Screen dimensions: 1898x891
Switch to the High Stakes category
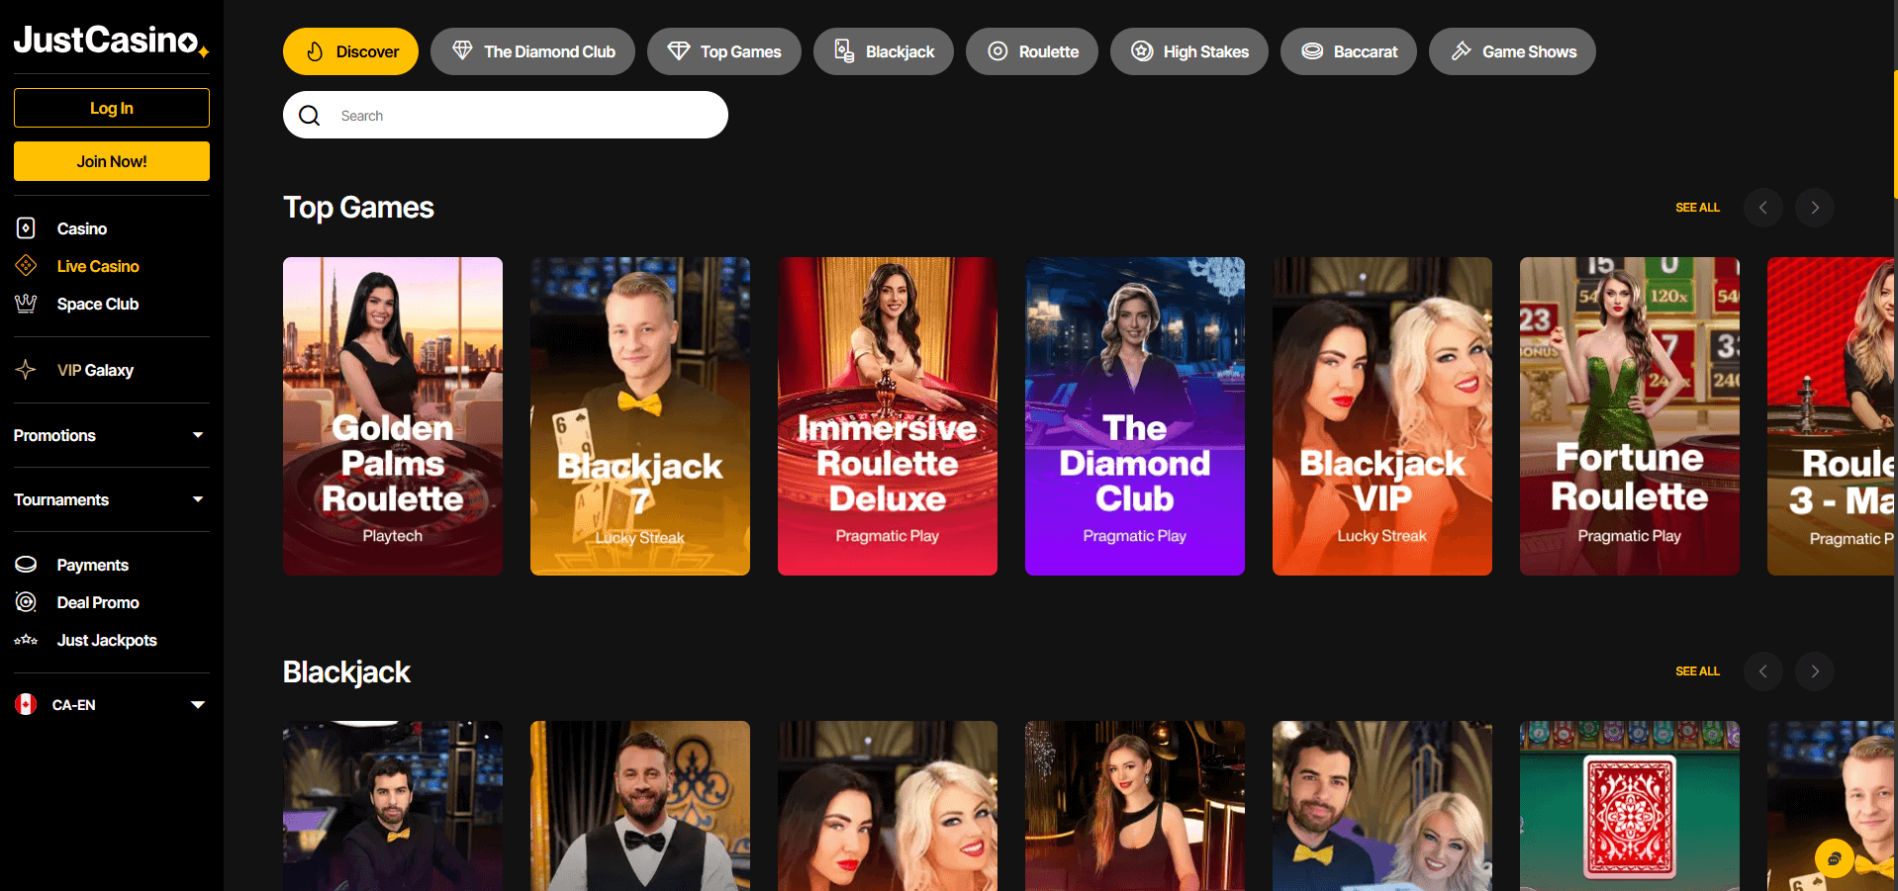1188,50
